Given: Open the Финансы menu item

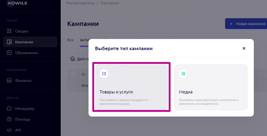Looking at the screenshot, I should [30, 80].
